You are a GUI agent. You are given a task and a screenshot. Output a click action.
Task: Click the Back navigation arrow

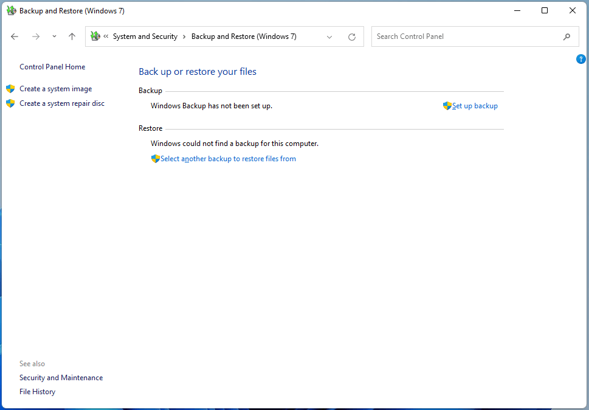[x=14, y=36]
